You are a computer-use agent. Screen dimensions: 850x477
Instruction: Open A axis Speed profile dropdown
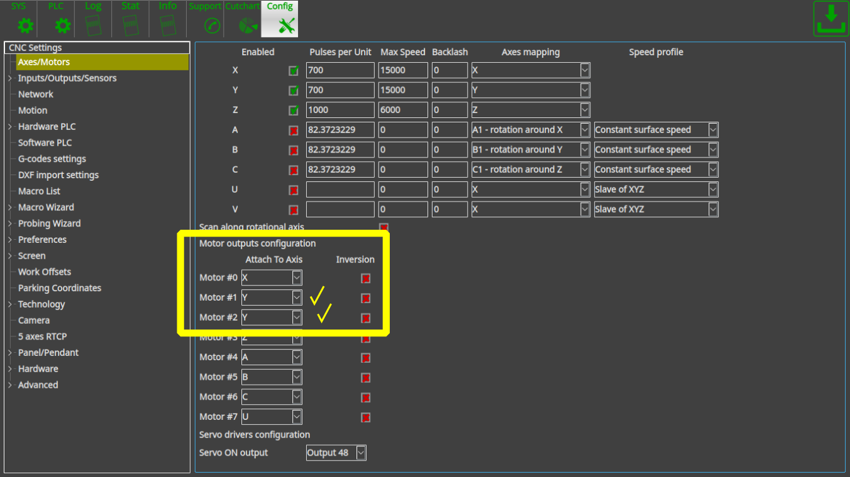pos(712,130)
